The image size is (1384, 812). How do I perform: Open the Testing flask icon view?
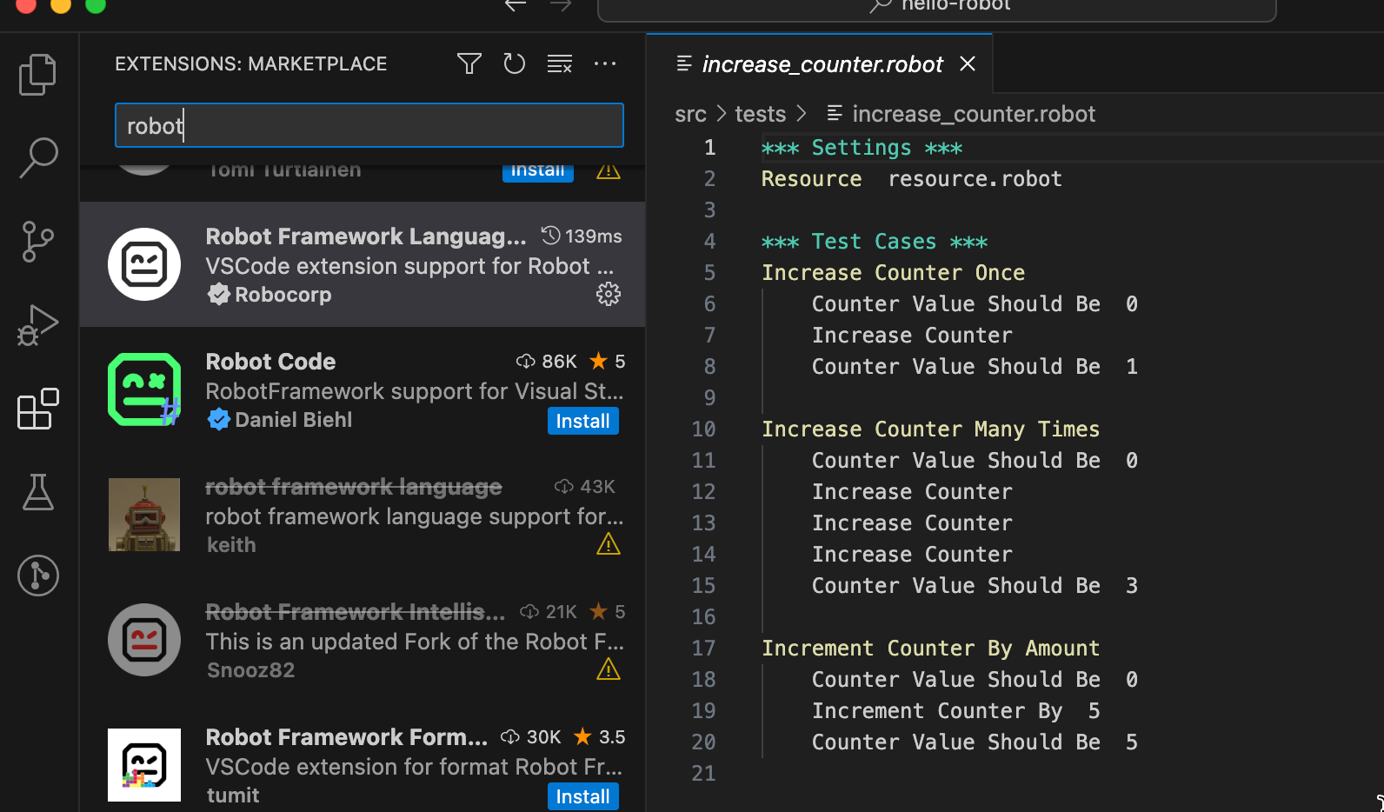[38, 492]
